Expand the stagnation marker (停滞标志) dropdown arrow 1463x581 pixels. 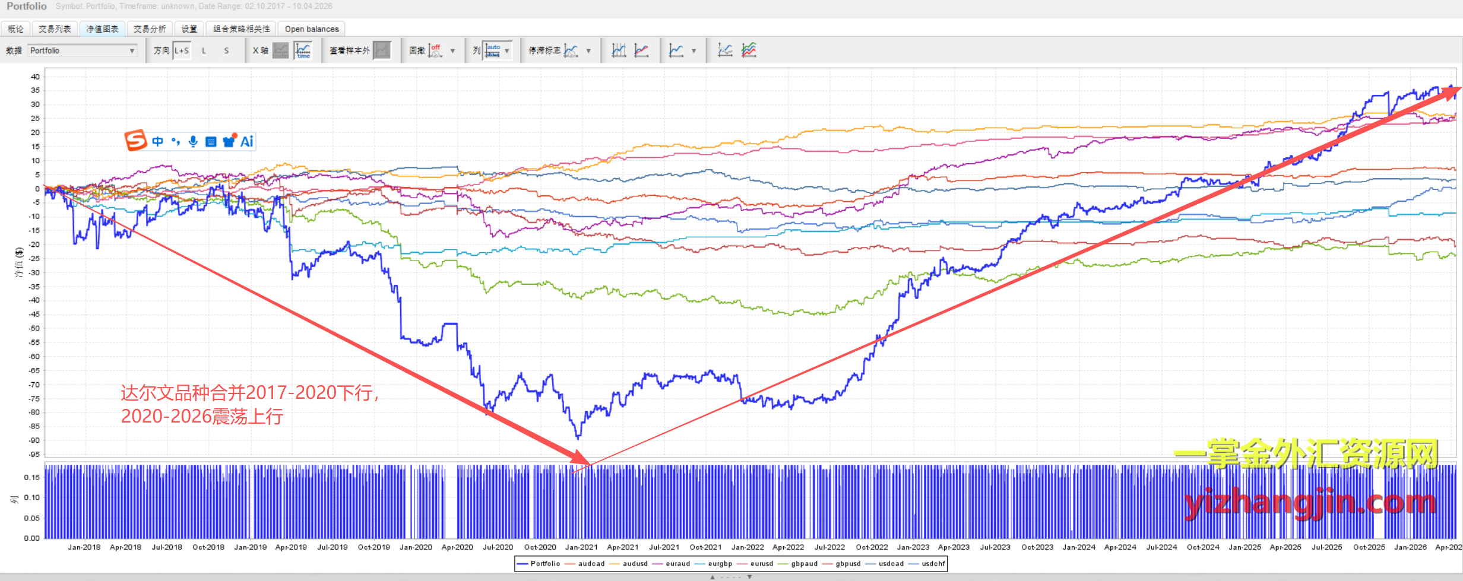pyautogui.click(x=588, y=51)
